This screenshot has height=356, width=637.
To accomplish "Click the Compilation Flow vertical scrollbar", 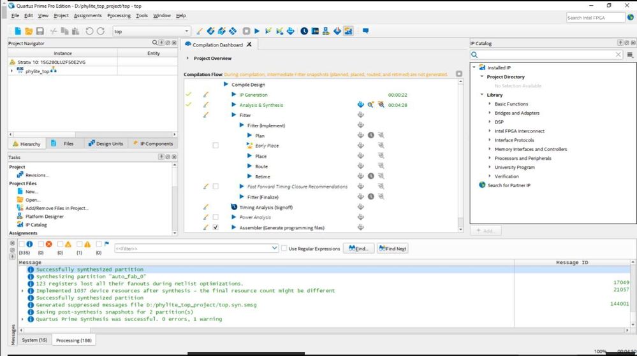I will click(x=461, y=153).
